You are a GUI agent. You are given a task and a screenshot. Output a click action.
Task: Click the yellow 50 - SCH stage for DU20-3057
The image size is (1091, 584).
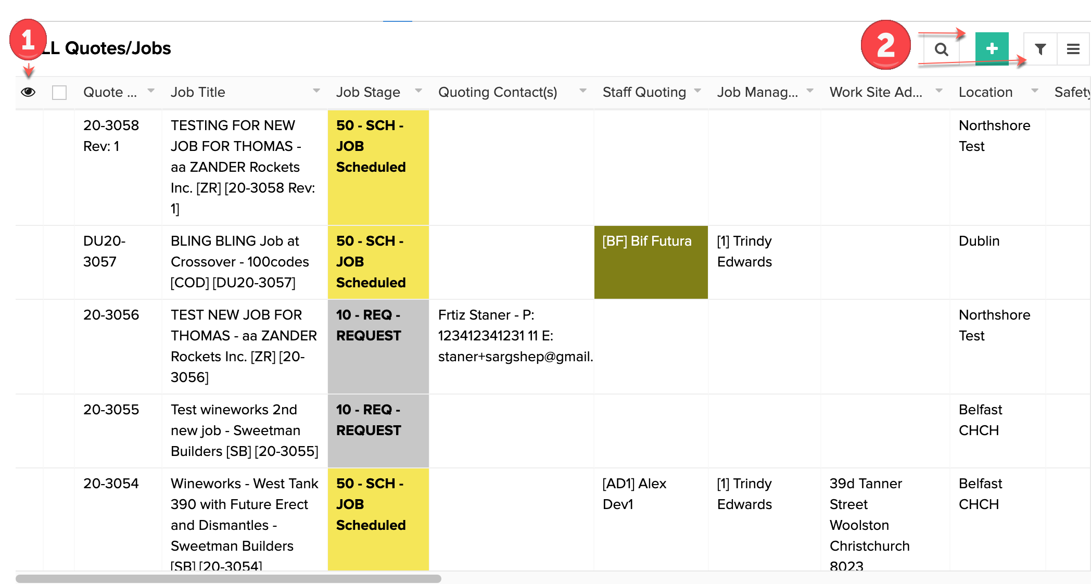point(378,262)
